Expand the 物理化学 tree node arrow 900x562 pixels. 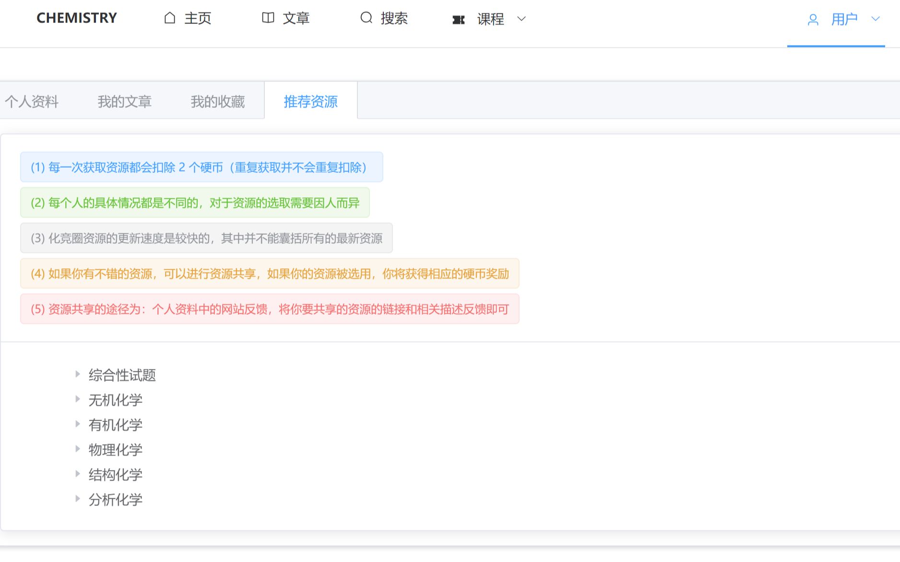(x=77, y=449)
